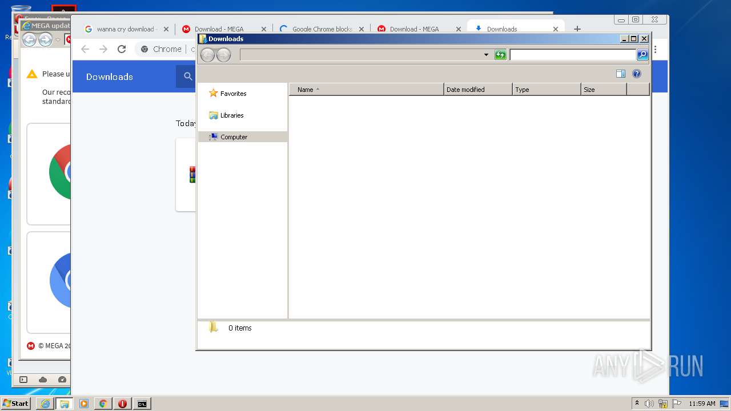Click the File Explorer taskbar icon

point(65,404)
